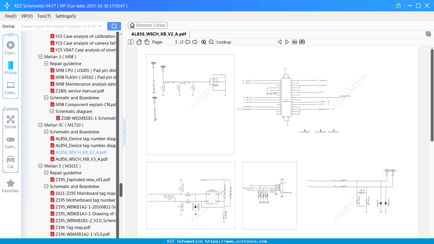Open the VIP(V) menu
Screen dimensions: 434x244
(27, 16)
